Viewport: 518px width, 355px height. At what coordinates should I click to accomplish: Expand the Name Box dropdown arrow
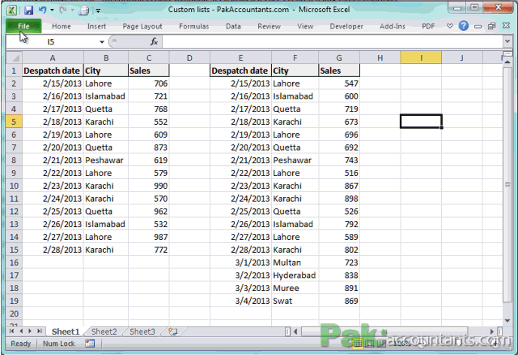102,42
